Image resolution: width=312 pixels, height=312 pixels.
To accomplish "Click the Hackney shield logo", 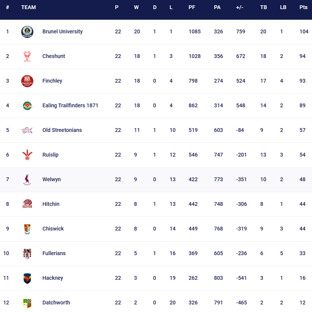I will pos(27,278).
